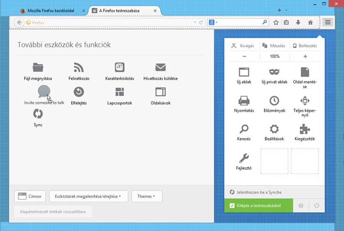Screen dimensions: 344x231
Task: Click the Kilépés a testreszabásból checkbox button
Action: 258,206
